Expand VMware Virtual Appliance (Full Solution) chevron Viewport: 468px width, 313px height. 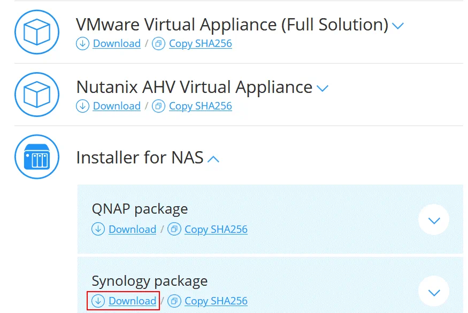397,26
